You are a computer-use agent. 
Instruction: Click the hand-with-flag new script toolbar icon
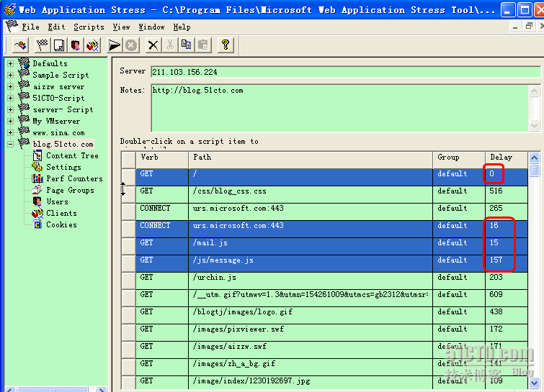click(x=20, y=45)
